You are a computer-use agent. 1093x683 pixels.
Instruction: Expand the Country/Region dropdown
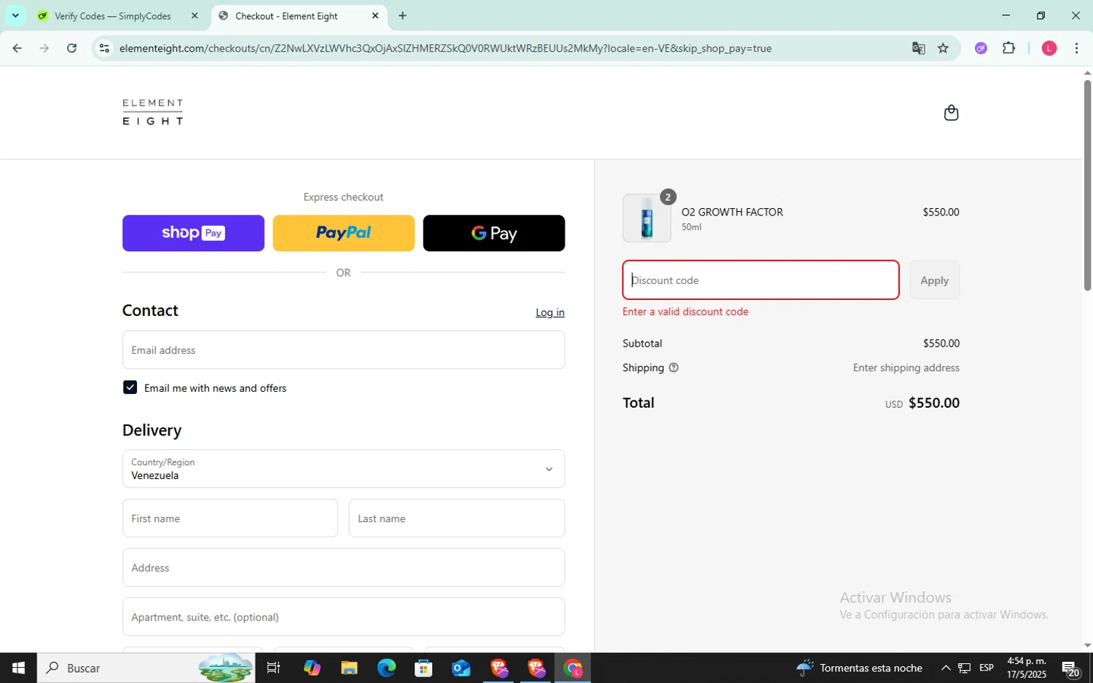pos(343,469)
